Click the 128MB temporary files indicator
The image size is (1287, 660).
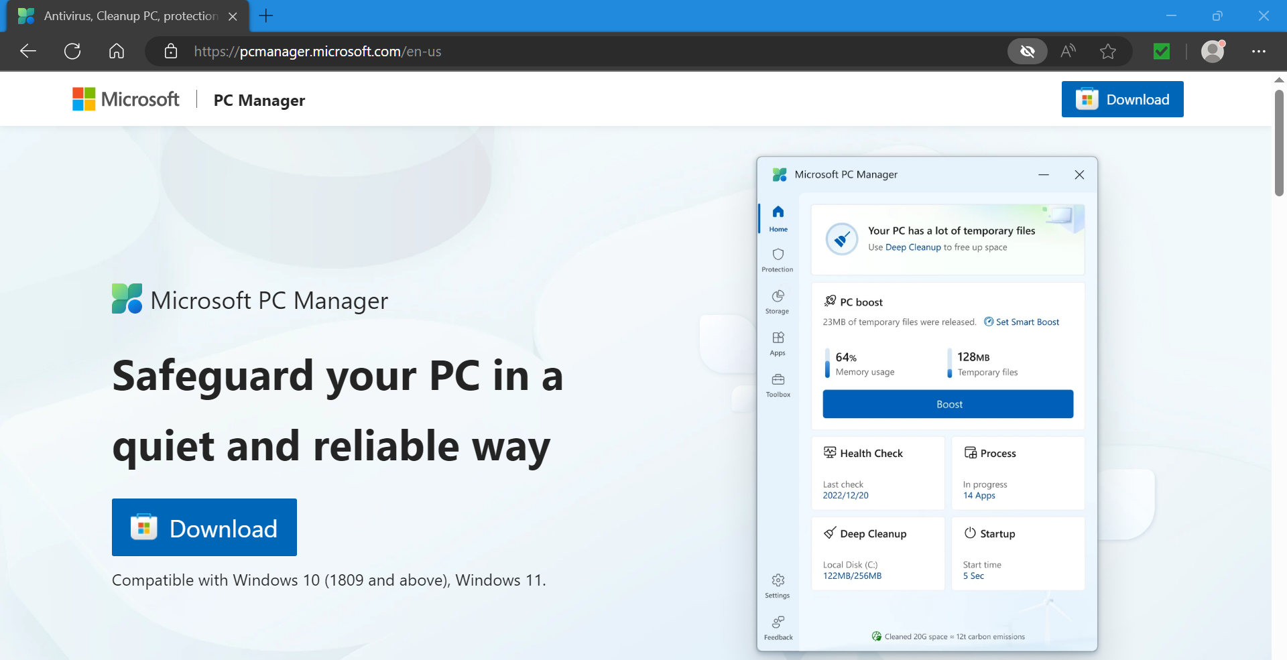click(983, 364)
